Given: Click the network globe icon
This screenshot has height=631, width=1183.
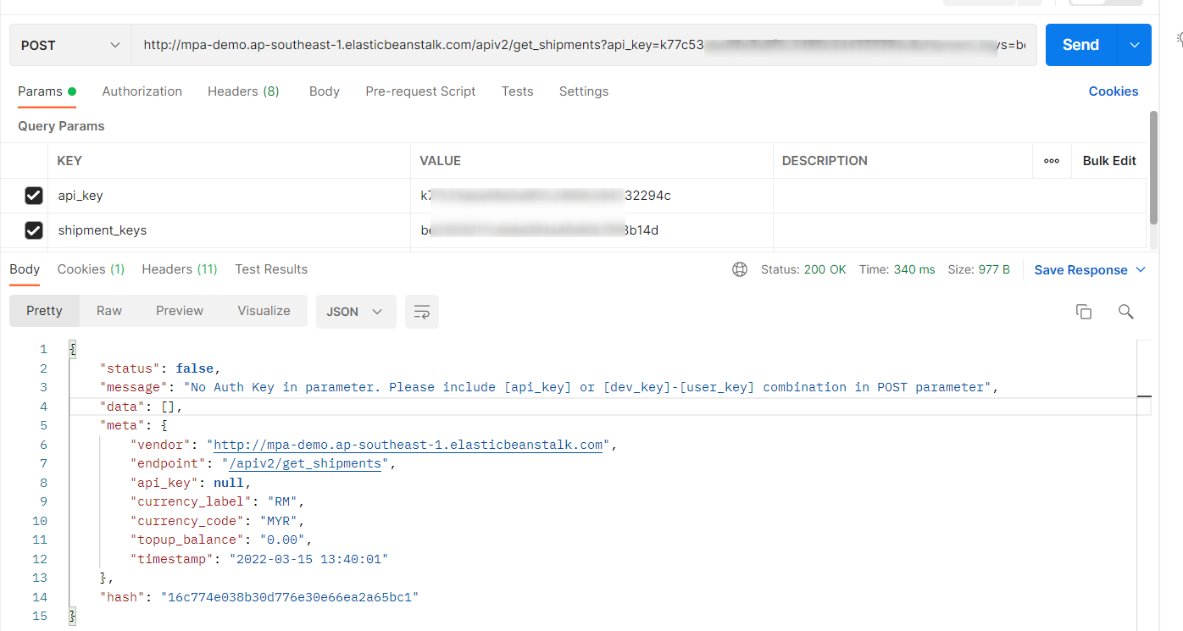Looking at the screenshot, I should (740, 269).
